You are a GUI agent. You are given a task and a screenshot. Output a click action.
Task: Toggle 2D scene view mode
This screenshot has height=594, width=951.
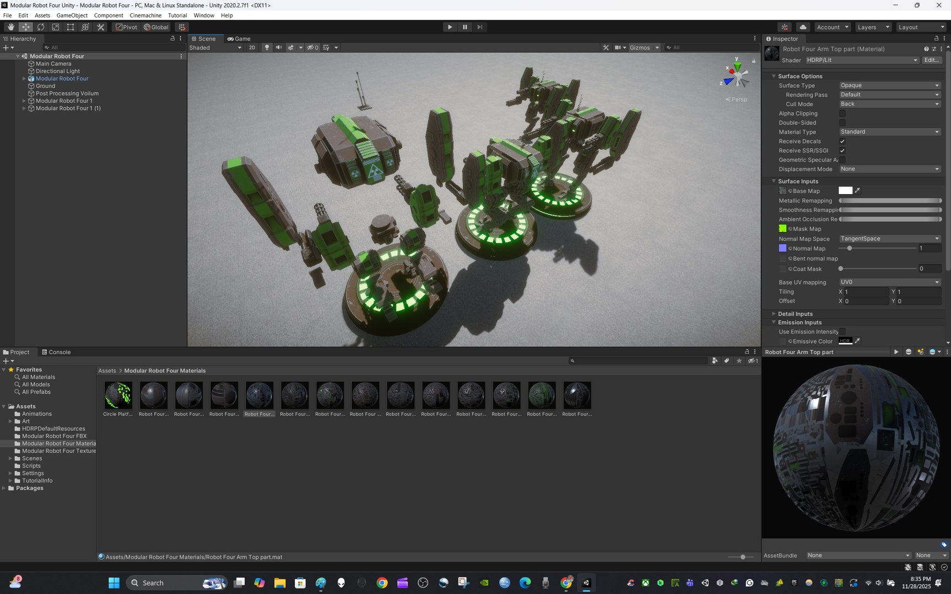pos(252,47)
